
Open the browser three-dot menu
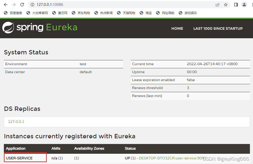pyautogui.click(x=252, y=5)
